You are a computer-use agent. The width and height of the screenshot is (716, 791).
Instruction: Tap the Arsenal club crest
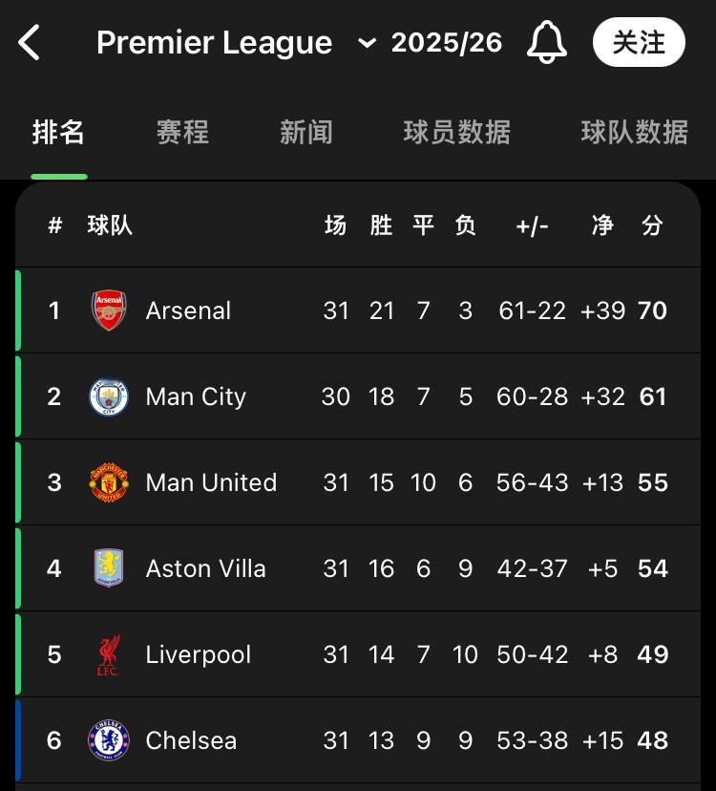pyautogui.click(x=109, y=310)
